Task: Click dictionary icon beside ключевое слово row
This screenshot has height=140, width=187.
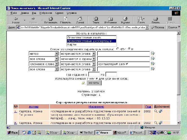Action: point(153,64)
